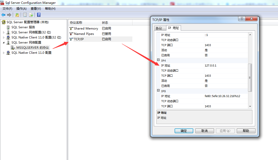The width and height of the screenshot is (278, 160).
Task: Click the Up one level folder icon
Action: coord(17,15)
